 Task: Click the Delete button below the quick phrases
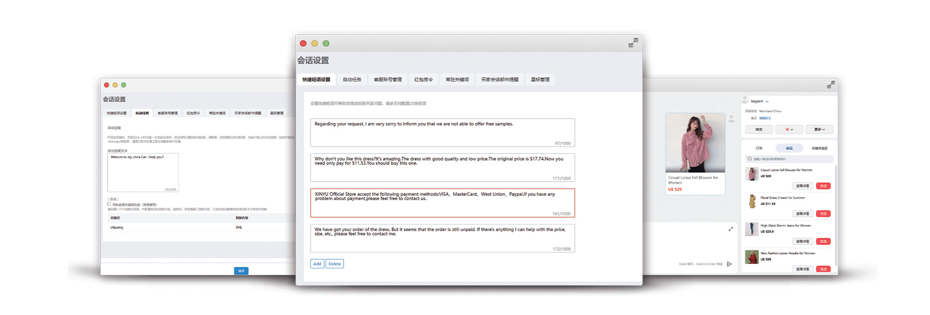(x=334, y=264)
